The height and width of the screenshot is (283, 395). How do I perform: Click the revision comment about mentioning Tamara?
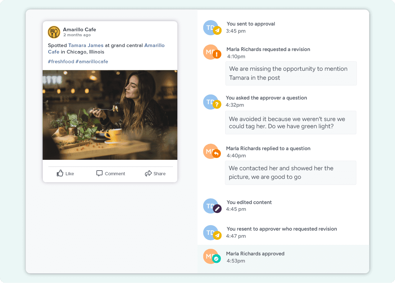coord(291,73)
